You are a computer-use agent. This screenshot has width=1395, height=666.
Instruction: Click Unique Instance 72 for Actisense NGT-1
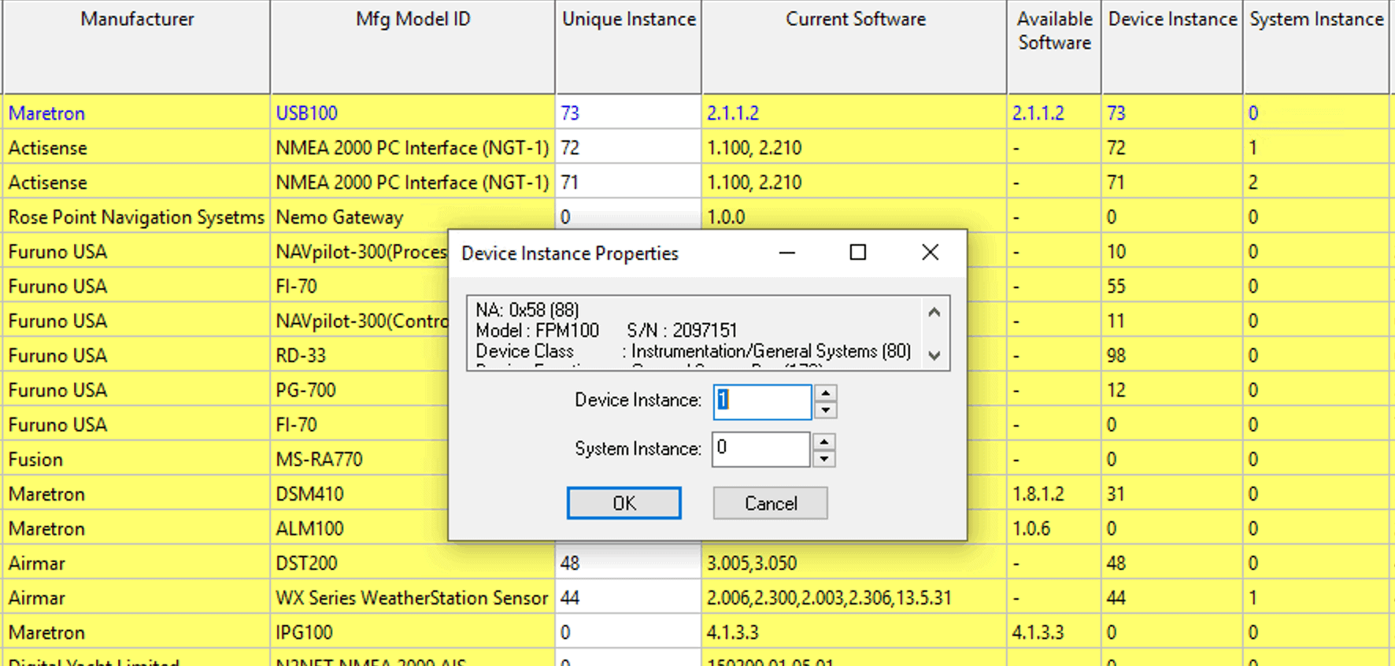point(628,147)
